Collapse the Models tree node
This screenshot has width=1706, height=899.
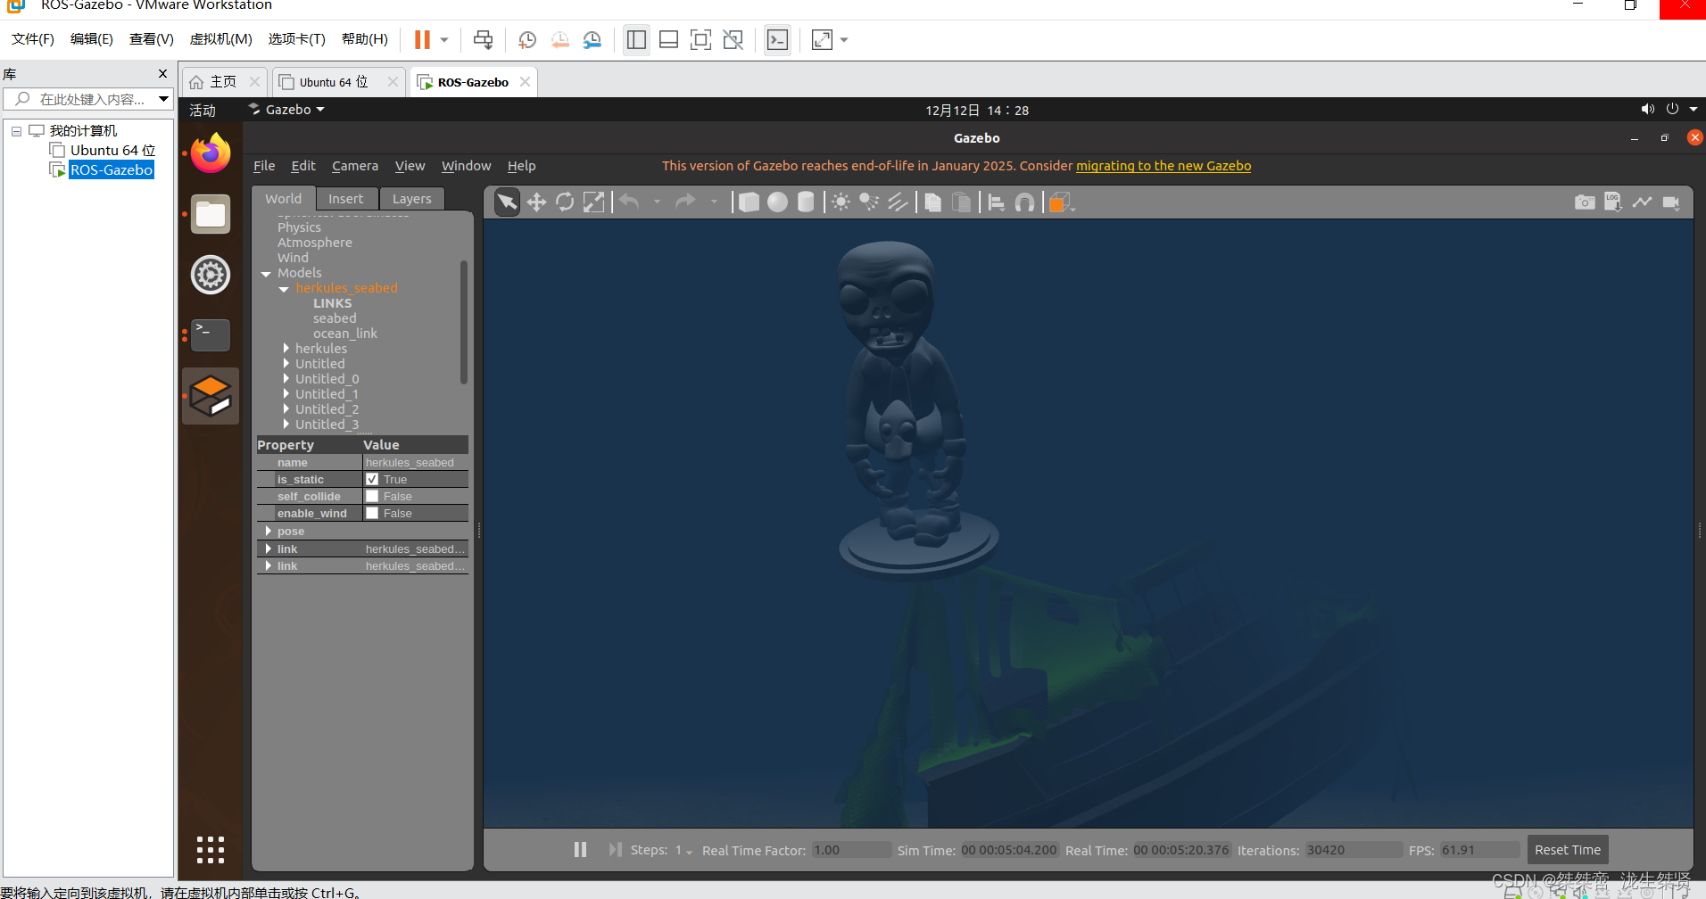[x=266, y=274]
